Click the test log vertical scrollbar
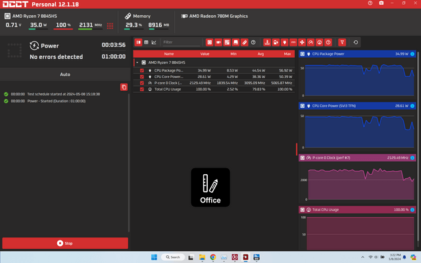The height and width of the screenshot is (263, 421). 129,162
